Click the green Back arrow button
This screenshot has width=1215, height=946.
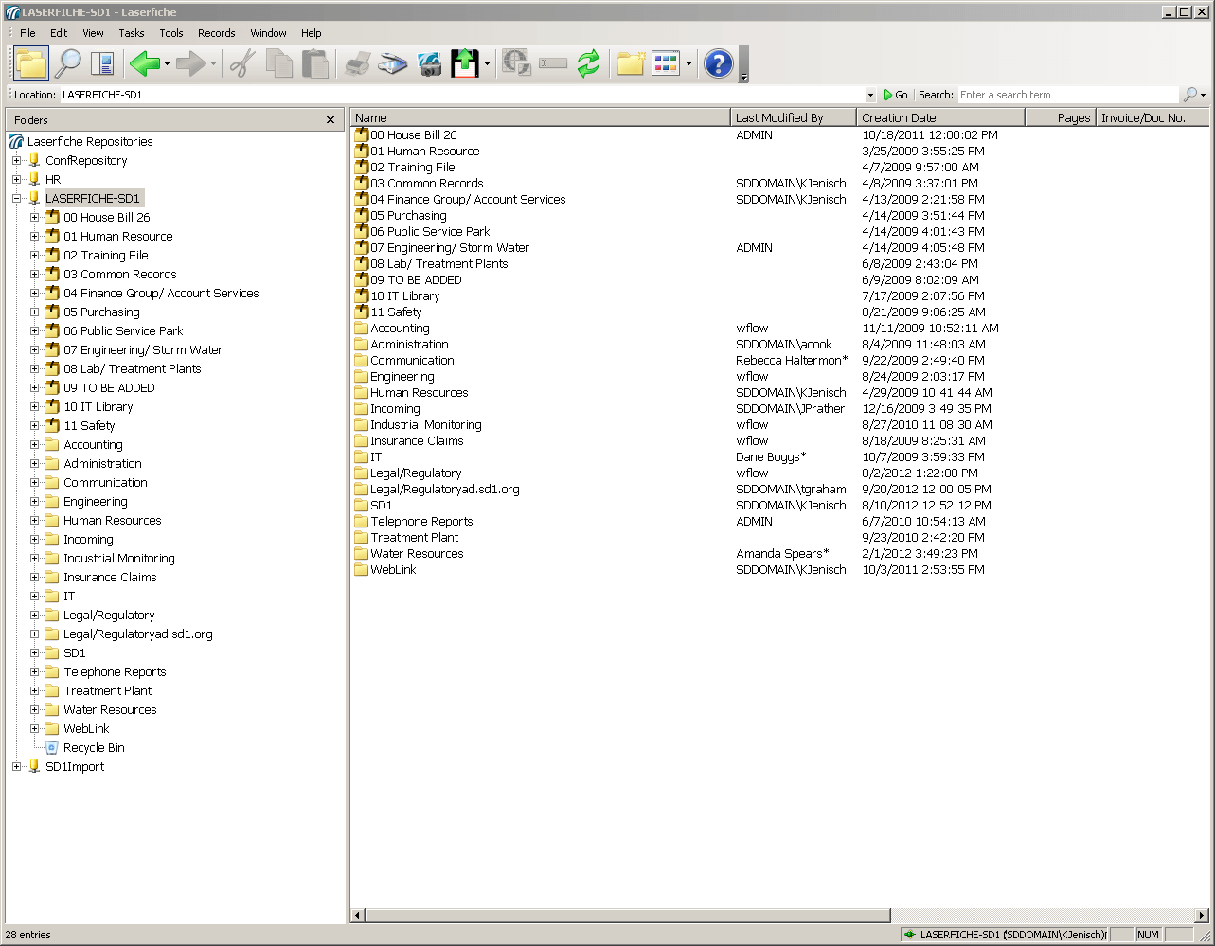pyautogui.click(x=144, y=63)
